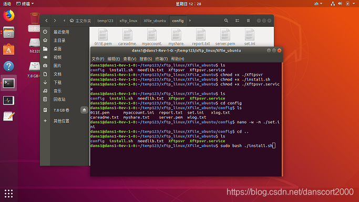This screenshot has height=202, width=359.
Task: Open the terminal 帮助(H) menu
Action: (x=178, y=59)
